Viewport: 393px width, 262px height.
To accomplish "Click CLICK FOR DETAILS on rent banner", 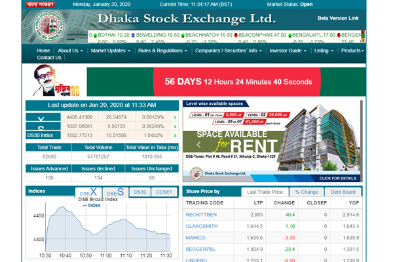I will pyautogui.click(x=337, y=178).
